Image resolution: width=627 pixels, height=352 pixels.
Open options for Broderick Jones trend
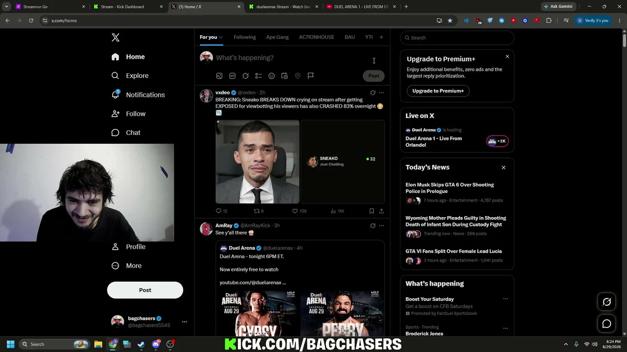coord(506,328)
